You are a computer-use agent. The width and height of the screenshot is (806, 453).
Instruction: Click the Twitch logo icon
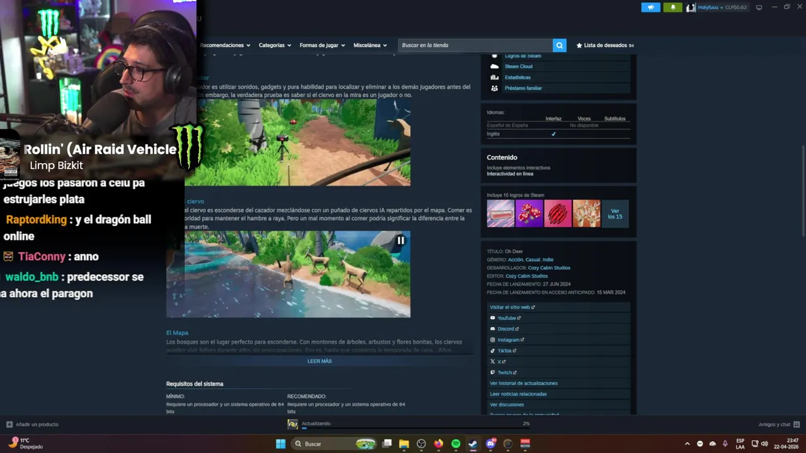coord(492,372)
